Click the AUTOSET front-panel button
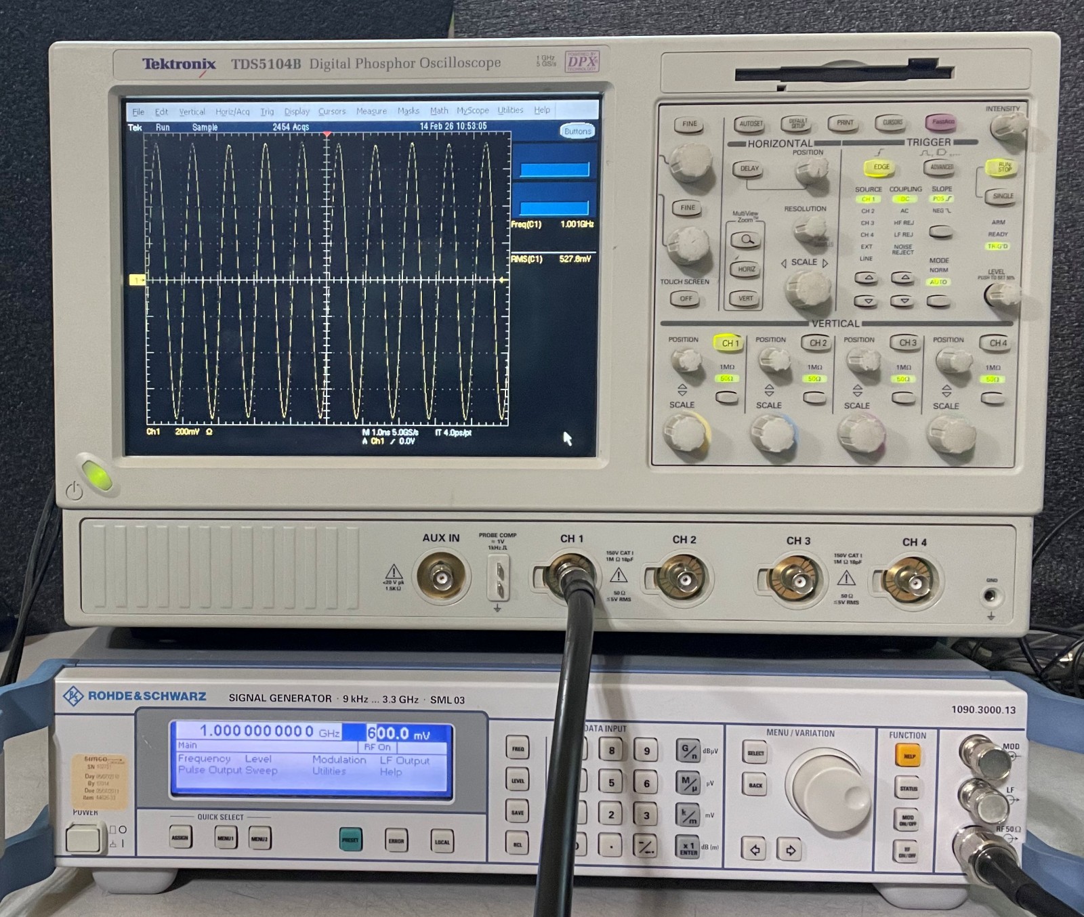The image size is (1084, 917). click(750, 124)
